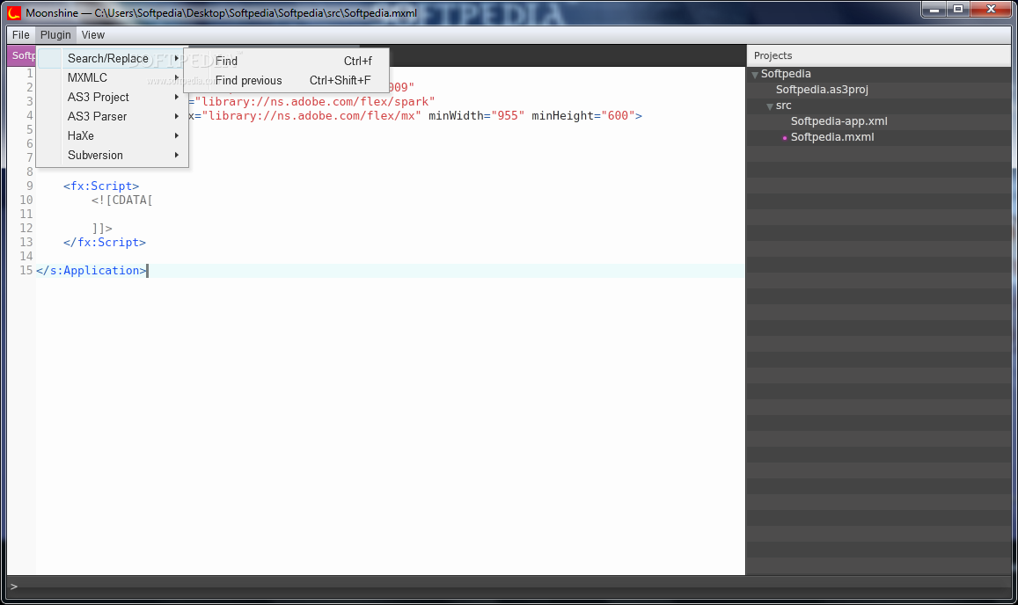The image size is (1018, 605).
Task: Select the src folder label
Action: [x=784, y=106]
